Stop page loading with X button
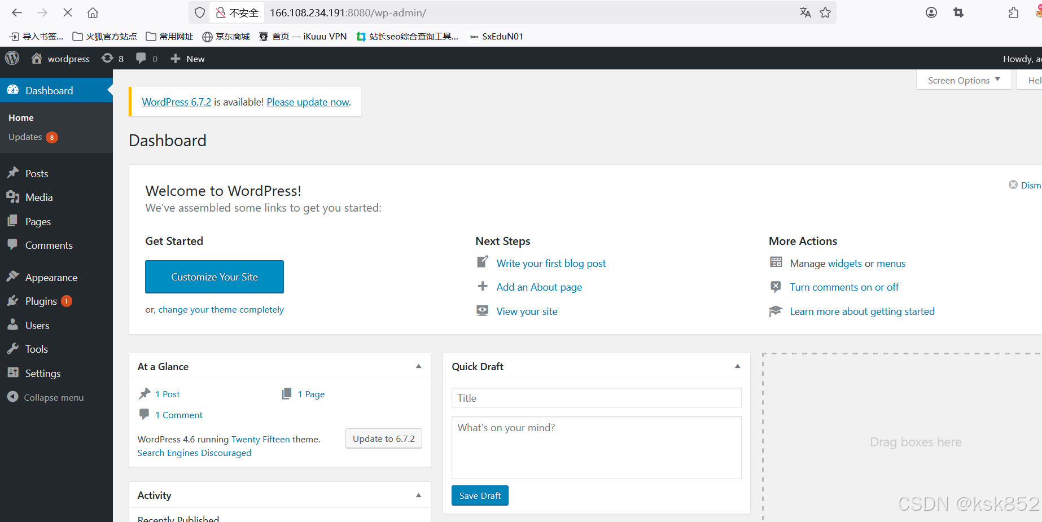The image size is (1042, 522). pyautogui.click(x=68, y=12)
